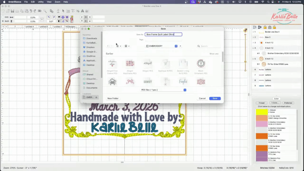This screenshot has height=171, width=304.
Task: Expand object 2 Bow 3
Action: tap(253, 37)
